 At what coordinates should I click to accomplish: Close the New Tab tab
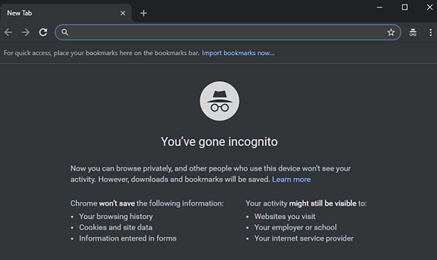click(123, 13)
